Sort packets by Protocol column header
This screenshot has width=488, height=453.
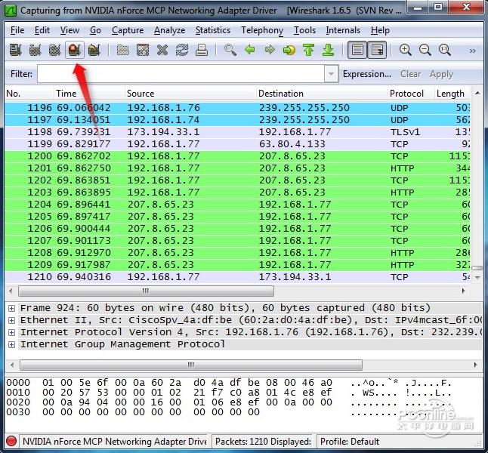pos(406,94)
